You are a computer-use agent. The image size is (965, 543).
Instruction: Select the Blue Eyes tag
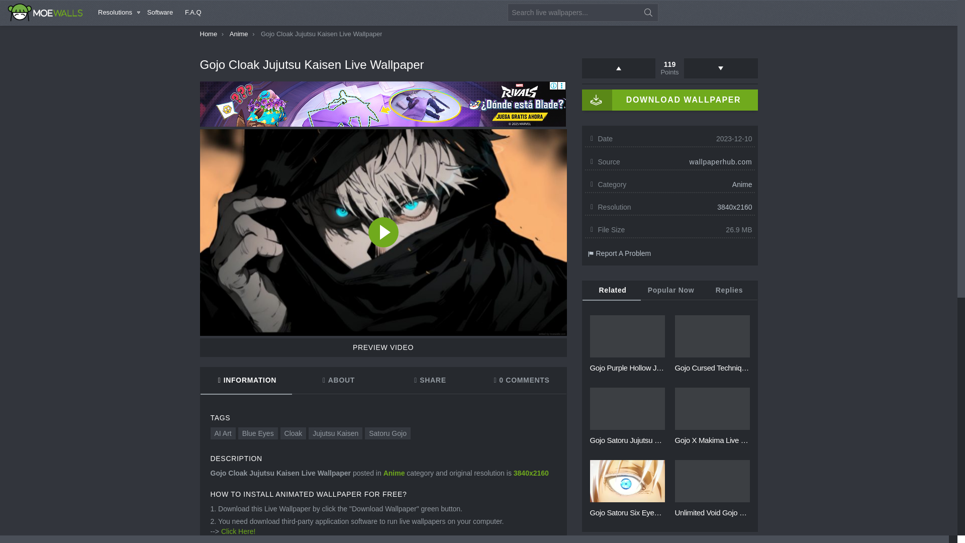click(x=258, y=433)
